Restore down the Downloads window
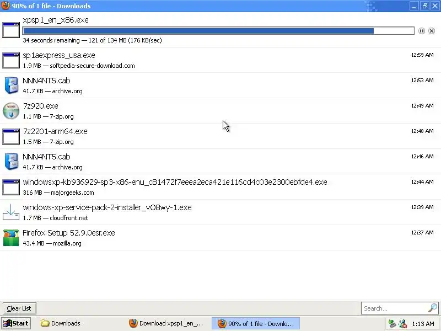Image resolution: width=441 pixels, height=331 pixels. [424, 6]
